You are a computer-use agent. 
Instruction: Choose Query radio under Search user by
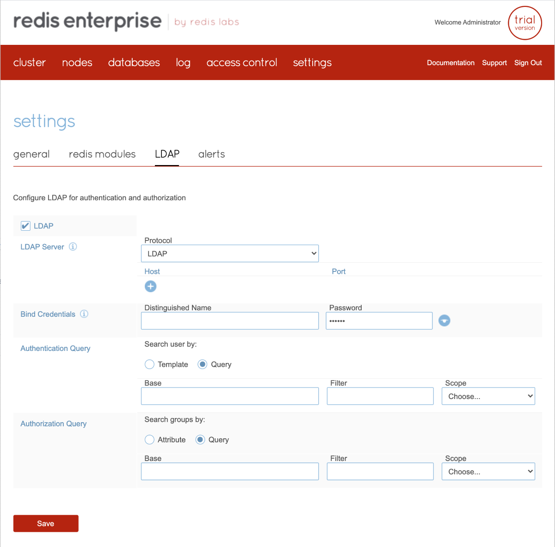point(203,364)
